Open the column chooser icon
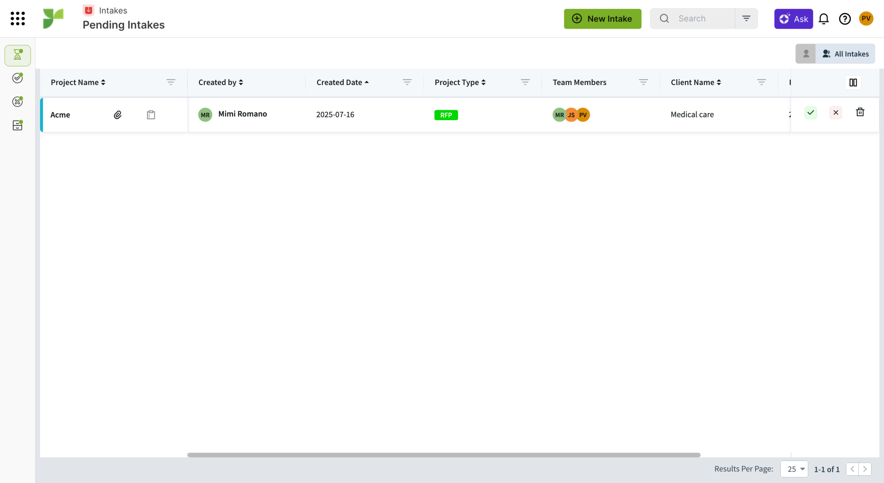The height and width of the screenshot is (483, 884). (853, 82)
